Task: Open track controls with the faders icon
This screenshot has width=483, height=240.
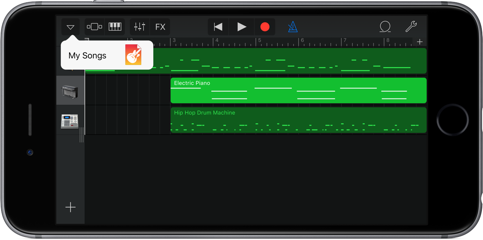Action: (139, 27)
